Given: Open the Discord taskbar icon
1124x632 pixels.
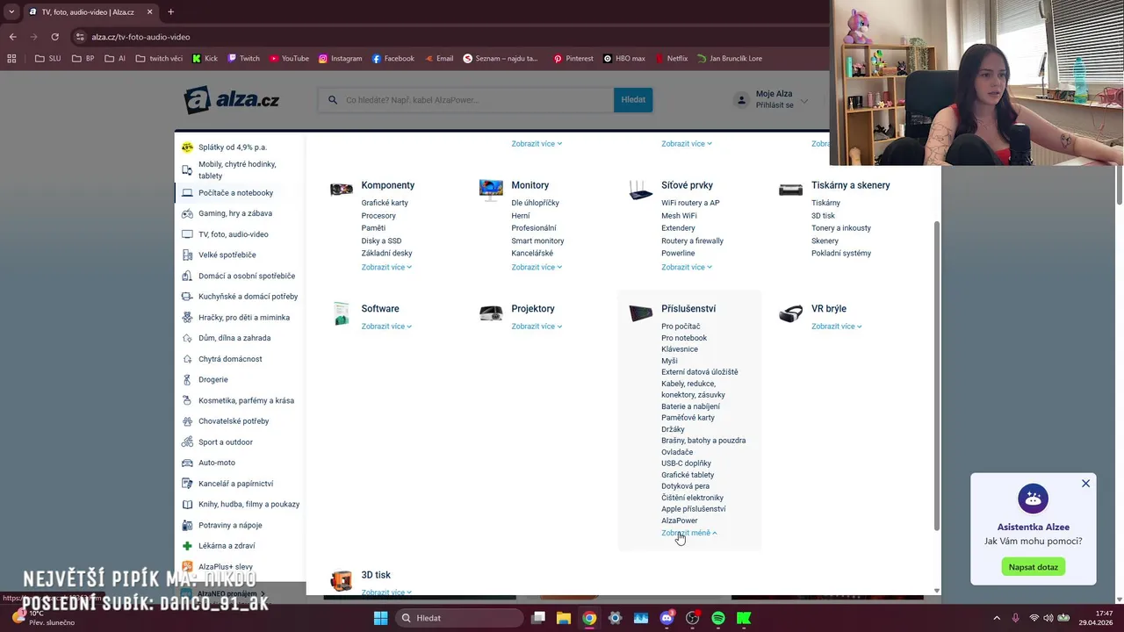Looking at the screenshot, I should point(666,618).
